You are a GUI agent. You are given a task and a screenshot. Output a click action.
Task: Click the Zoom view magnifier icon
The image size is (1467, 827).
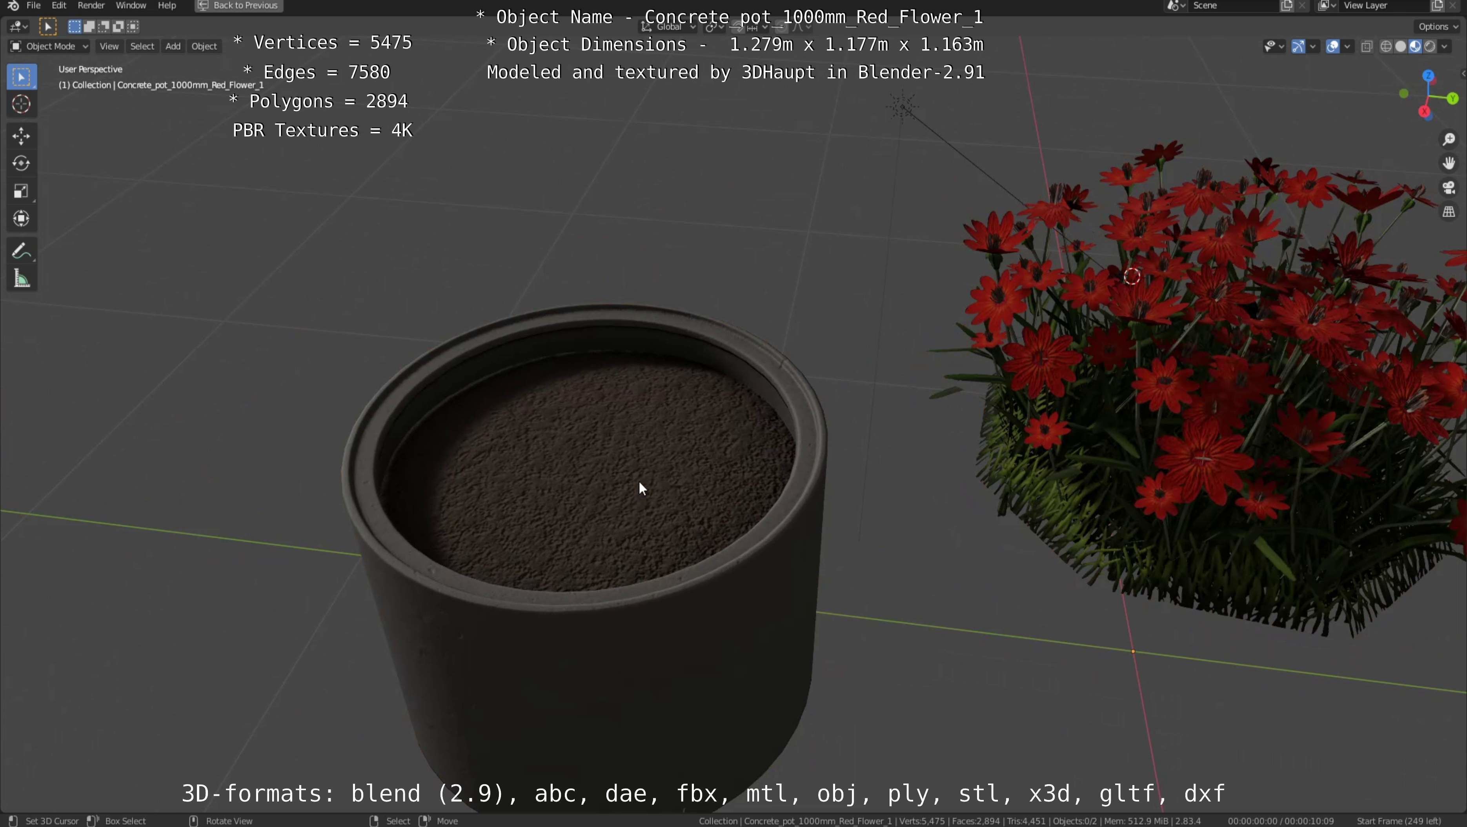tap(1449, 140)
